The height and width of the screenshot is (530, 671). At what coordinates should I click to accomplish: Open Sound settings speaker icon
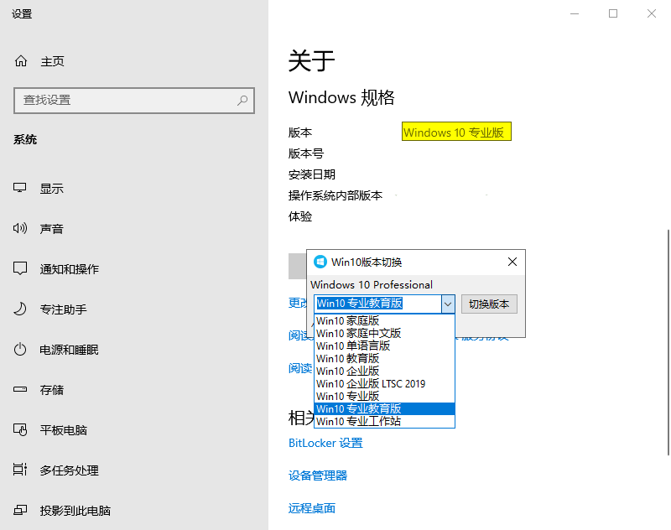pos(20,229)
